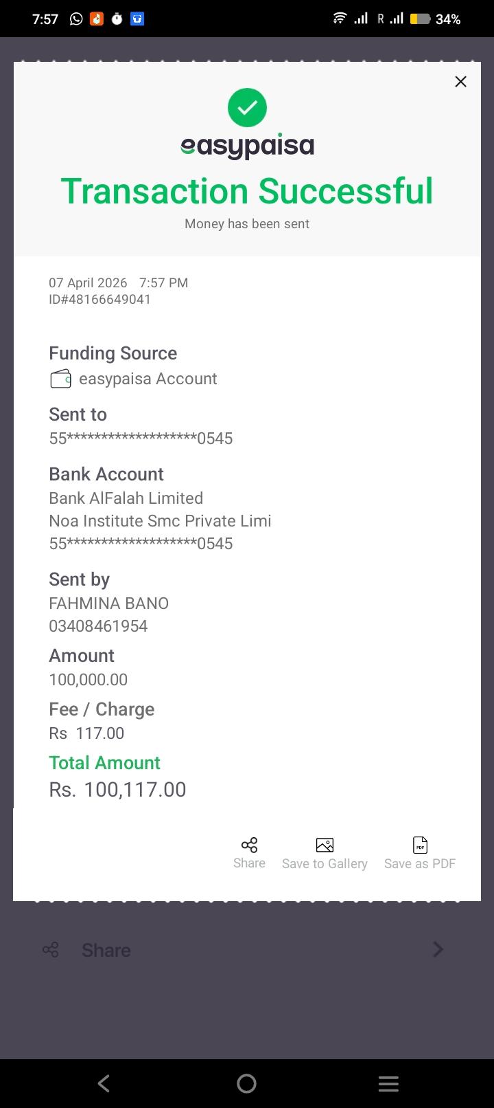Viewport: 494px width, 1108px height.
Task: Tap the "Save as PDF" label
Action: (420, 864)
